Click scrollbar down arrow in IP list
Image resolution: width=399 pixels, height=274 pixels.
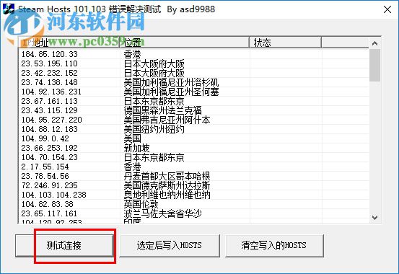coord(374,218)
